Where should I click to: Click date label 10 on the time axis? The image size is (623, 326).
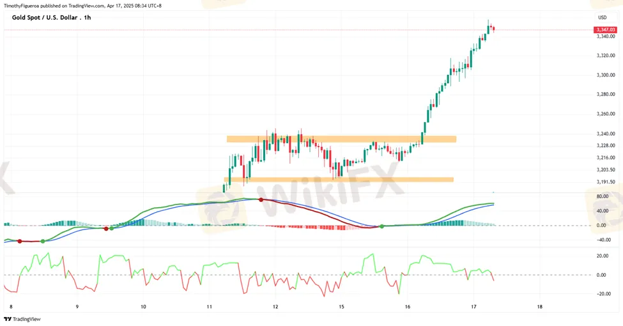(x=143, y=307)
